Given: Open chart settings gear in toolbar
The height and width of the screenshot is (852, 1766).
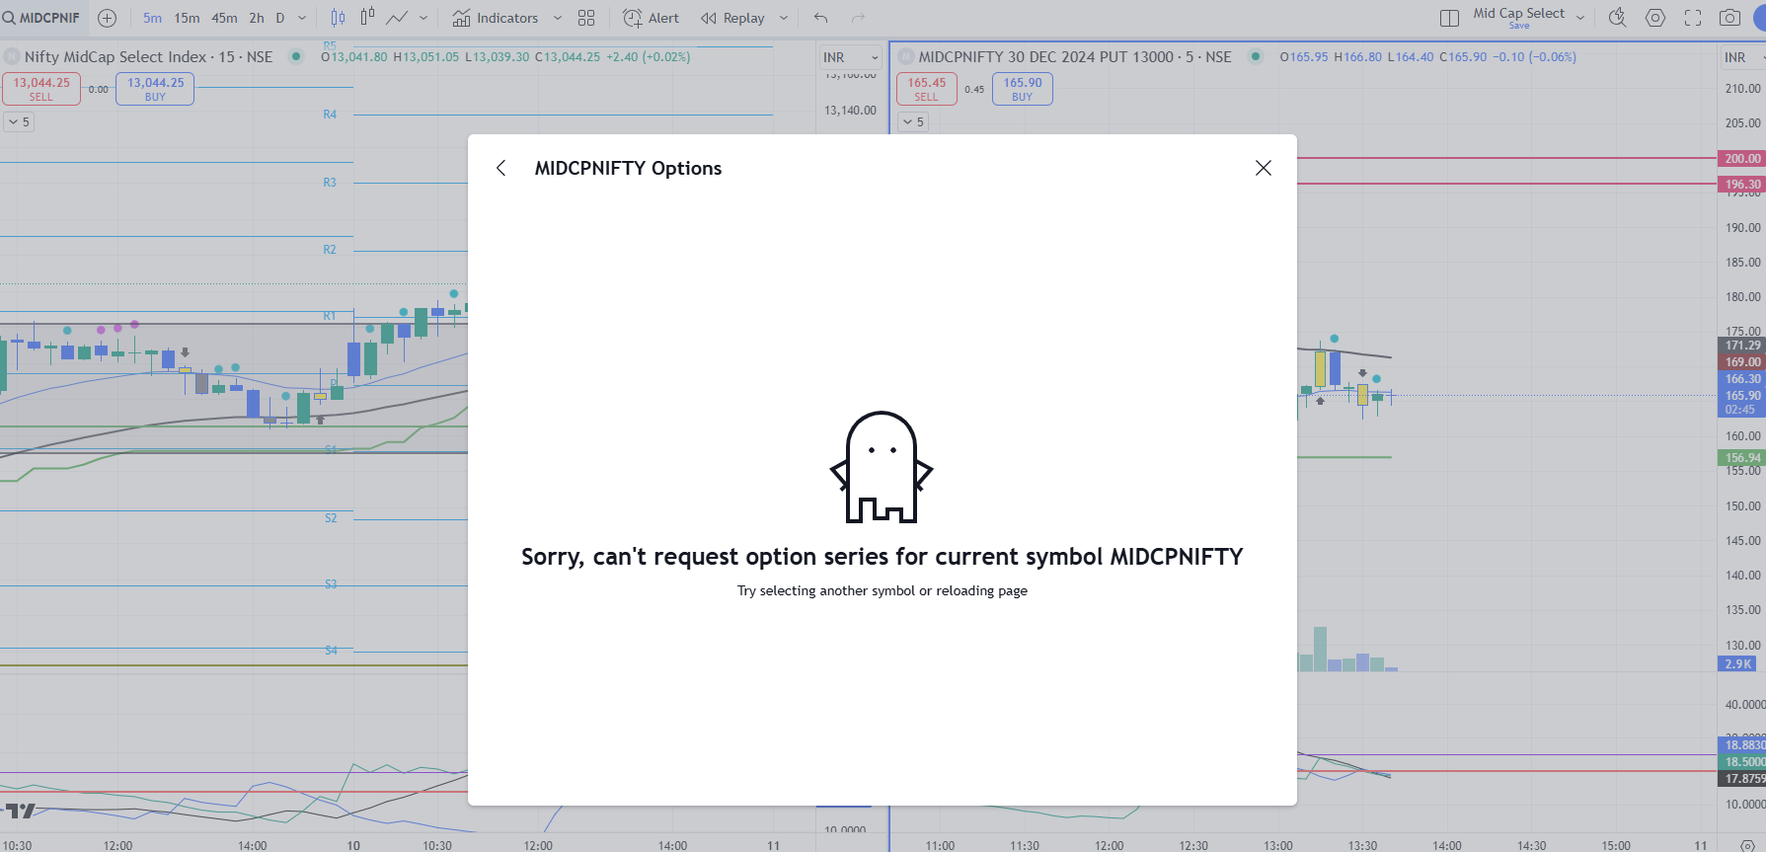Looking at the screenshot, I should click(x=1655, y=18).
